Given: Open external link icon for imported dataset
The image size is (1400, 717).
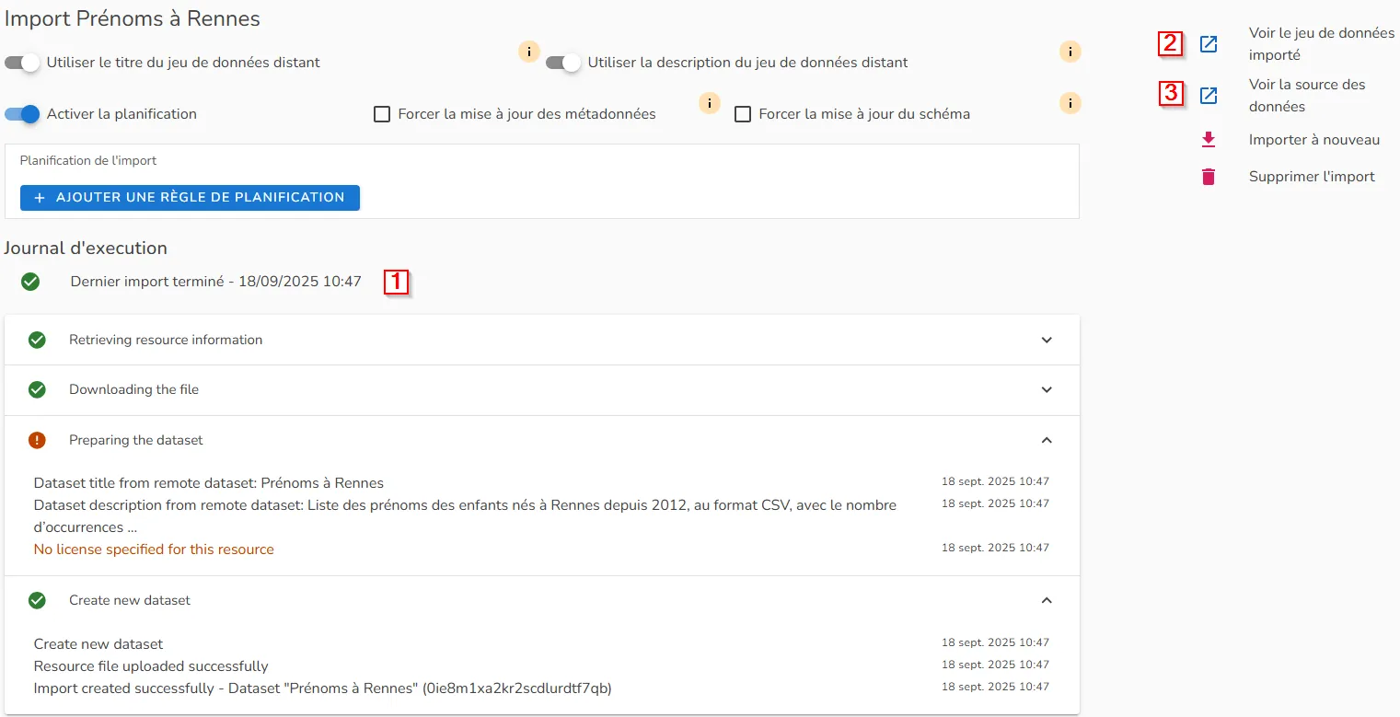Looking at the screenshot, I should (1209, 44).
